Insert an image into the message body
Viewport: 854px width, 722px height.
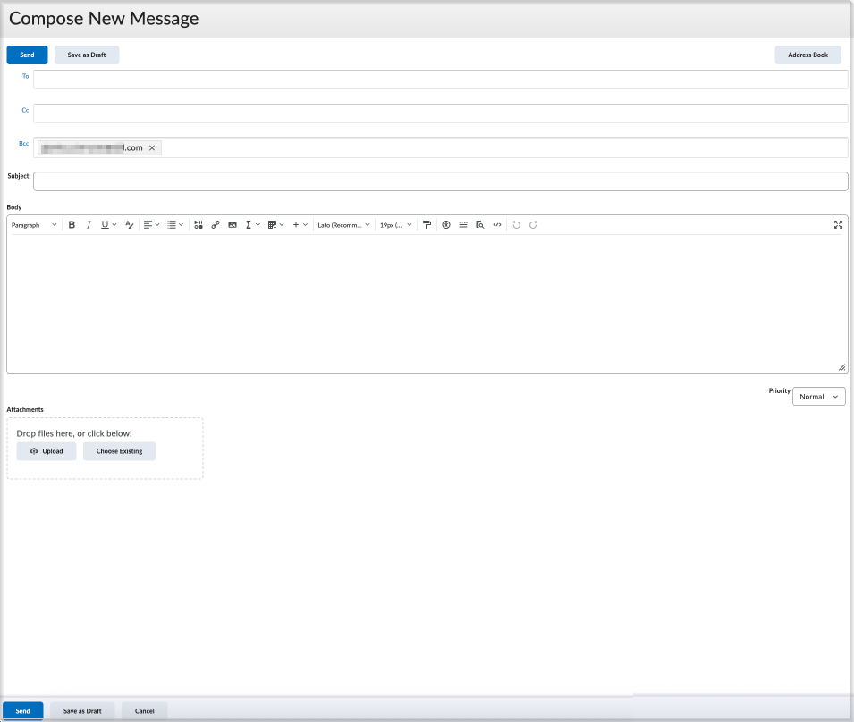coord(232,224)
